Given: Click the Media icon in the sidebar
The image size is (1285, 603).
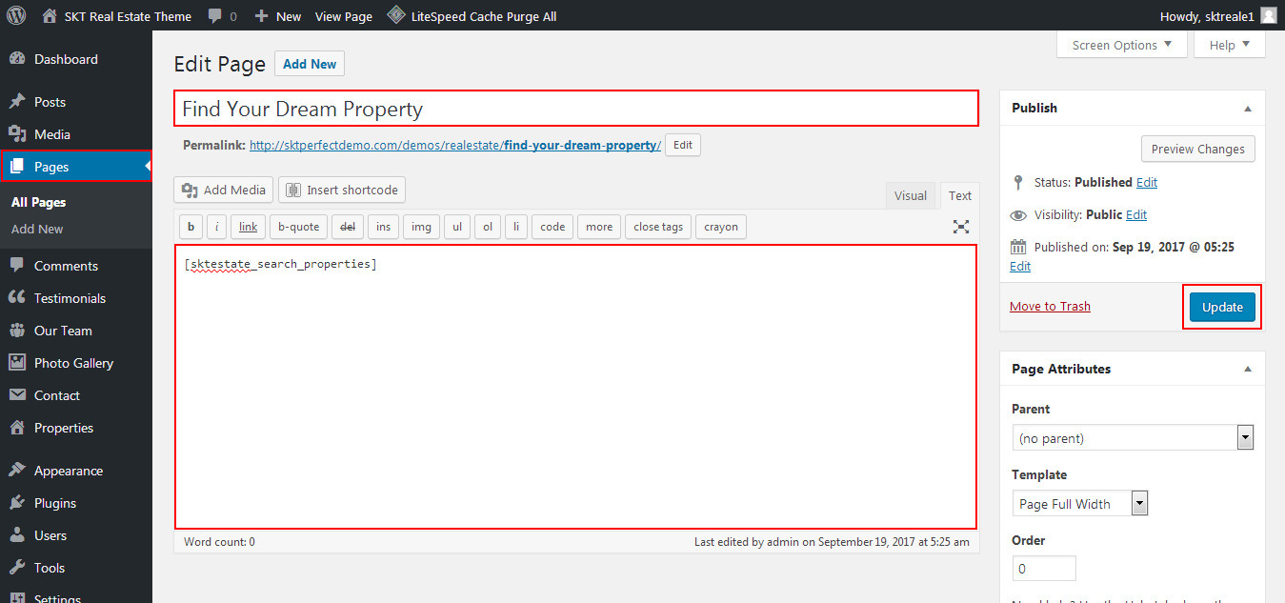Looking at the screenshot, I should (x=17, y=134).
